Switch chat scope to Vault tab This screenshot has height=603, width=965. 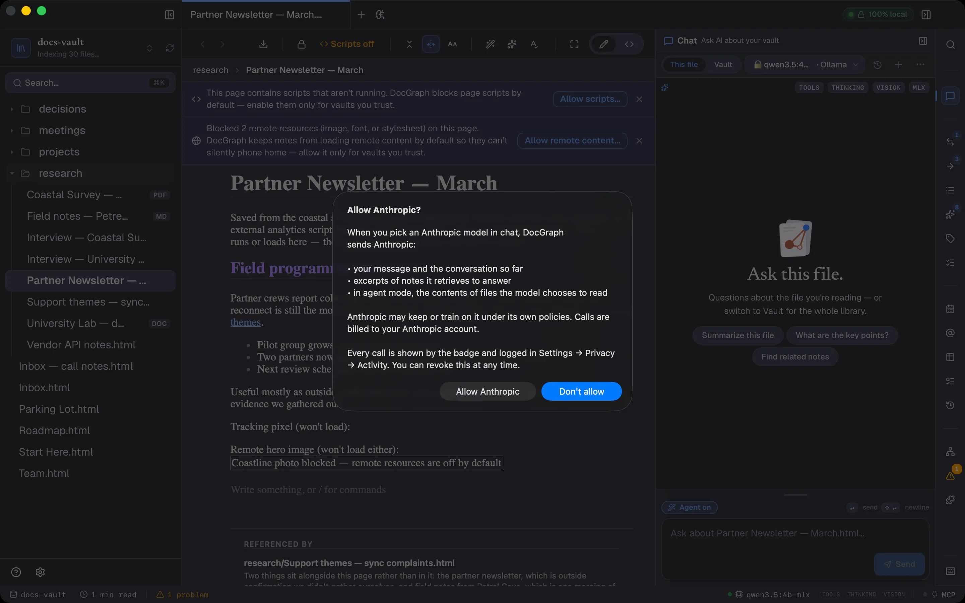pyautogui.click(x=722, y=65)
